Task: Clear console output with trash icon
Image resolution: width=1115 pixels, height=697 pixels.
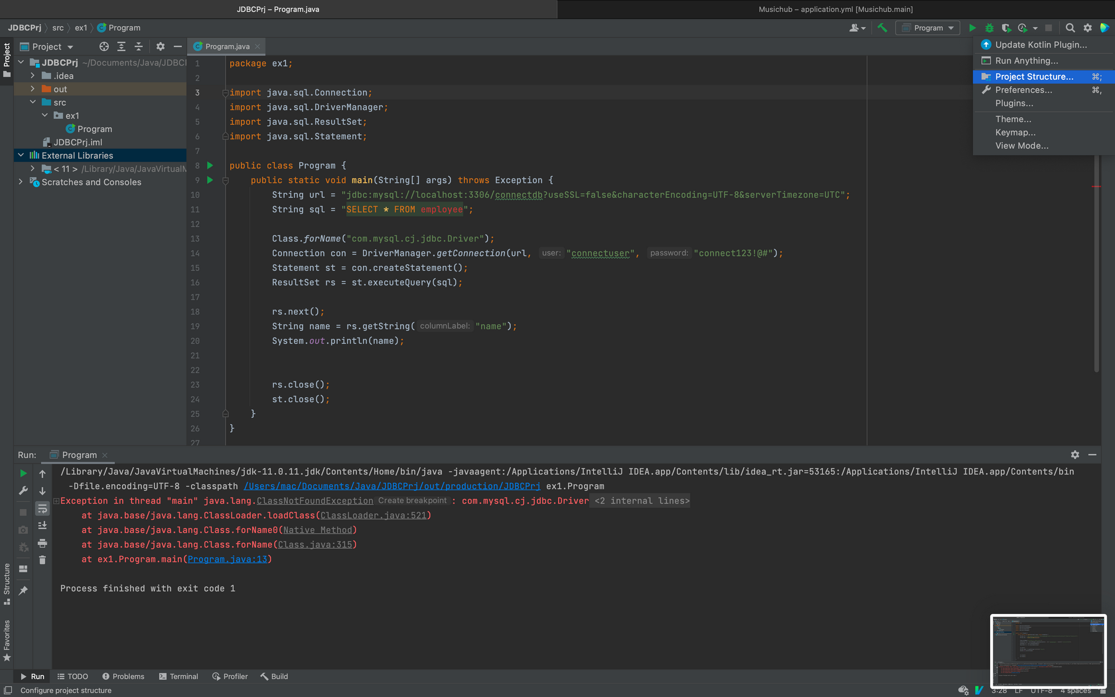Action: pyautogui.click(x=42, y=560)
